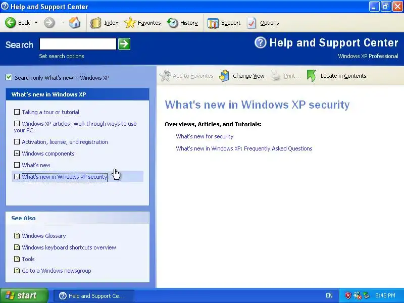The width and height of the screenshot is (404, 303).
Task: Click the network connection tray icon
Action: 358,295
